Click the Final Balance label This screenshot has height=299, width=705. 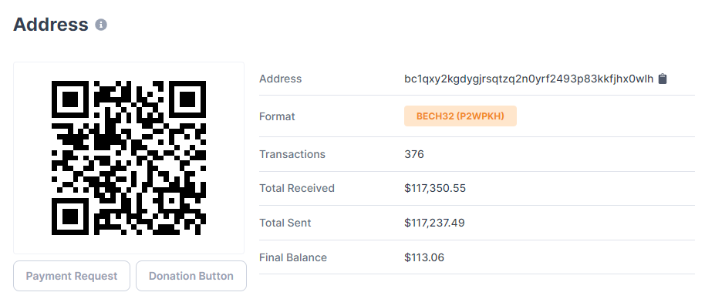coord(293,257)
